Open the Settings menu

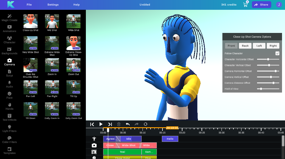pos(53,5)
